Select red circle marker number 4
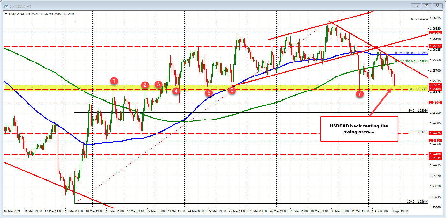 coord(176,91)
